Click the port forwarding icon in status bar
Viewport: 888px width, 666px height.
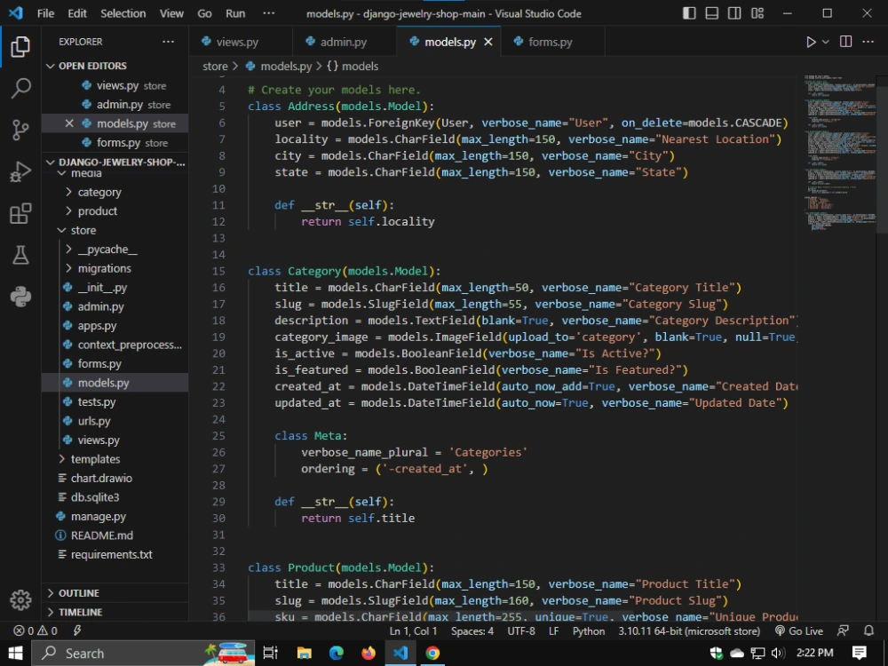pyautogui.click(x=77, y=630)
